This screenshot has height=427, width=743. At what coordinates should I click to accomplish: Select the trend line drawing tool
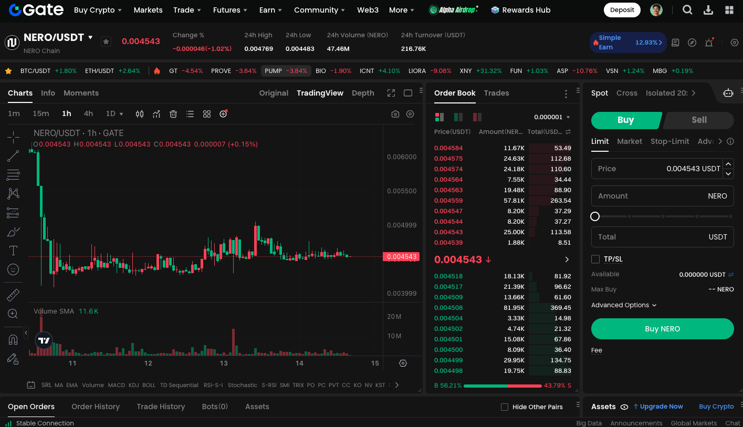(x=13, y=156)
